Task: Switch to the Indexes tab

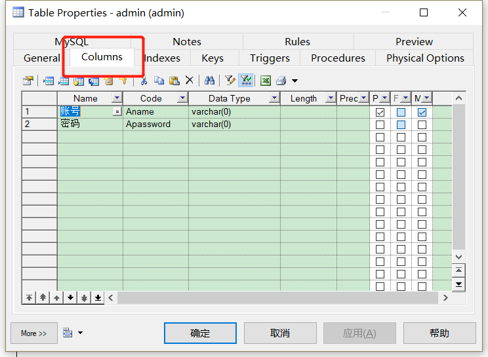Action: (162, 58)
